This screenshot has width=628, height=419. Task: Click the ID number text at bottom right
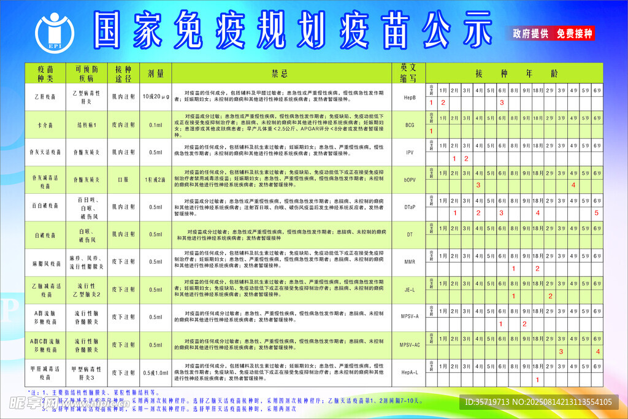(538, 402)
